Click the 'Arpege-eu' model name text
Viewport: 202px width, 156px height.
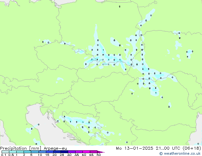tap(55, 148)
